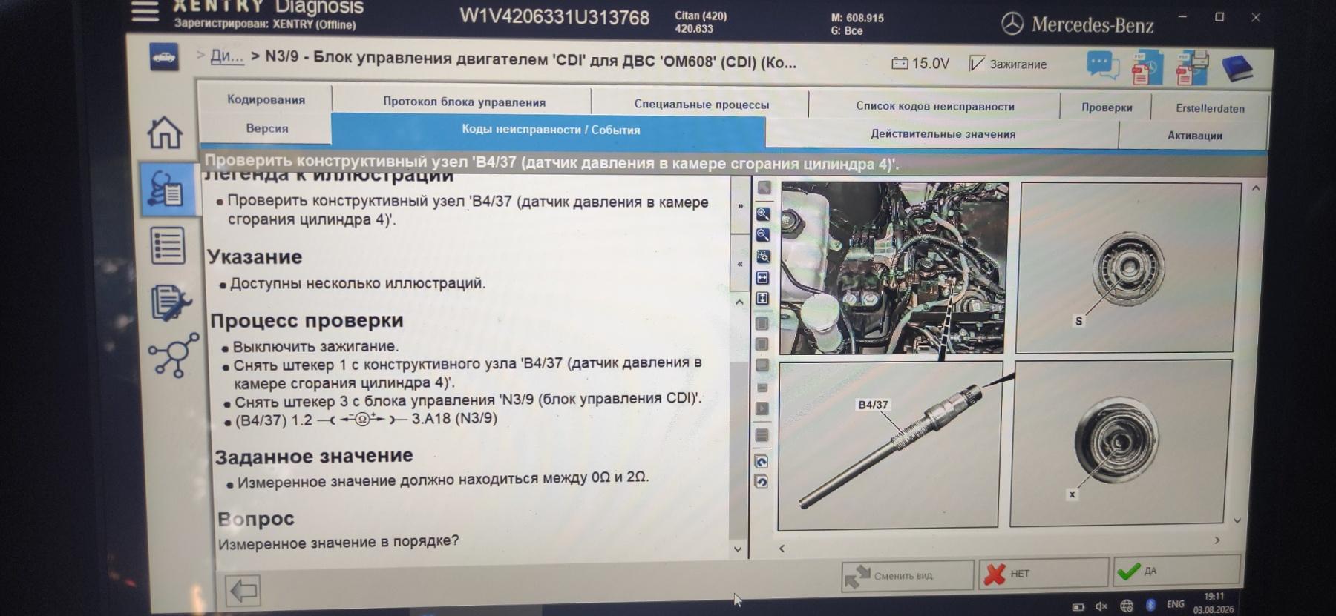The height and width of the screenshot is (616, 1336).
Task: Click the question 'Измеренное значение в порядке?'
Action: point(338,542)
